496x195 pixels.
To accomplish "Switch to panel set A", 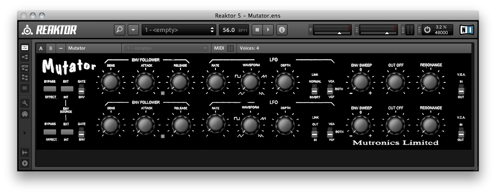I will pyautogui.click(x=41, y=48).
